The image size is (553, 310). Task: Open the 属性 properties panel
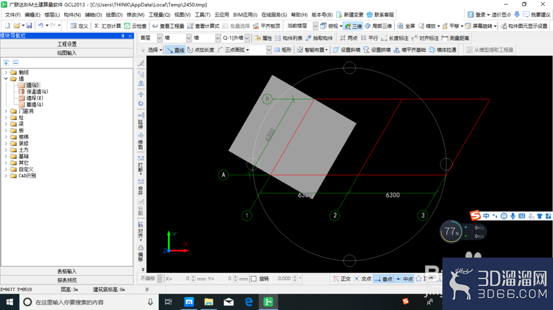coord(263,38)
